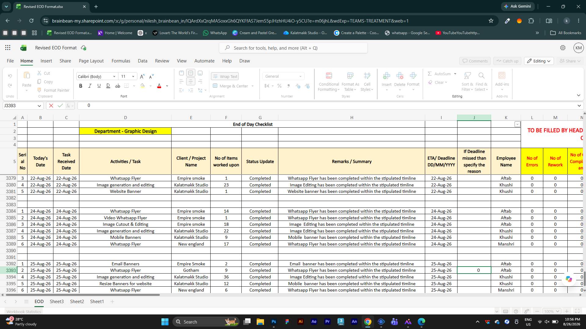Toggle Wrap Text for the cell

pos(225,76)
